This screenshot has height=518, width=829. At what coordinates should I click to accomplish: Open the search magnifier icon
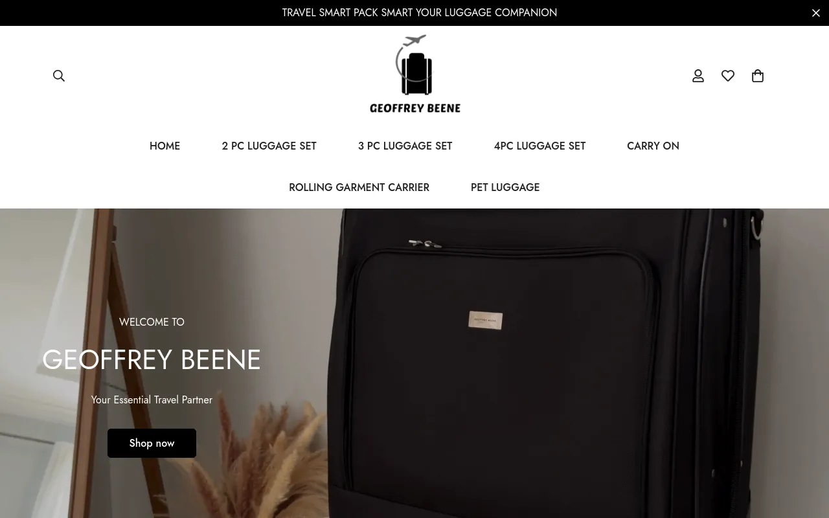[59, 76]
